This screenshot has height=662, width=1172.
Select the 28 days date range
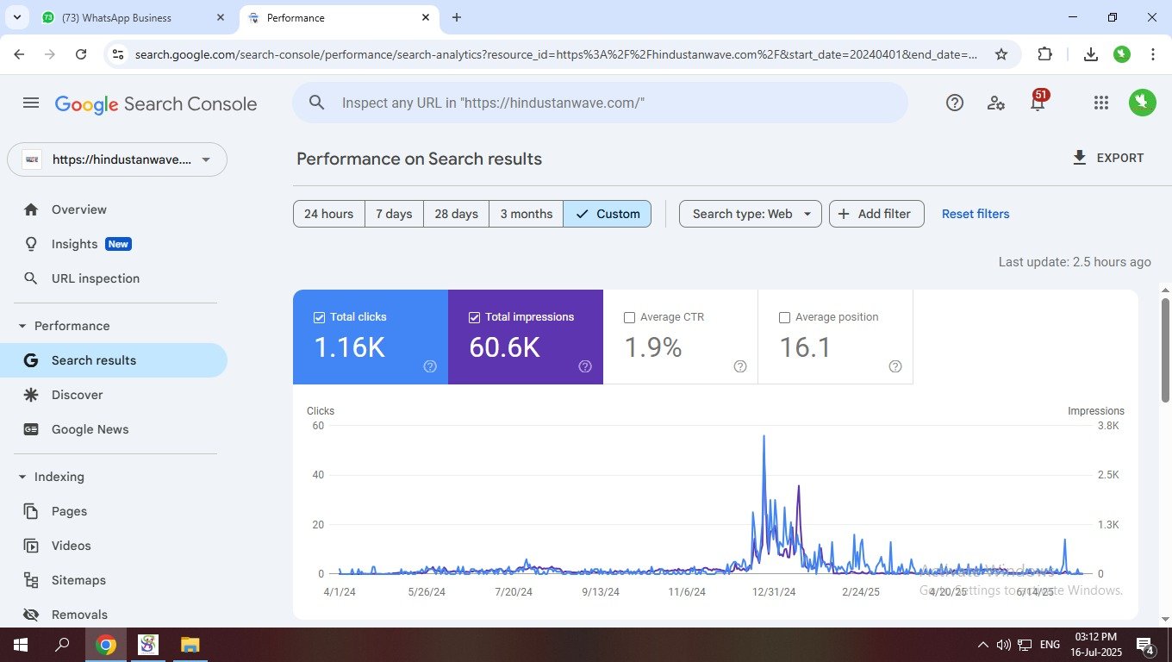(456, 214)
